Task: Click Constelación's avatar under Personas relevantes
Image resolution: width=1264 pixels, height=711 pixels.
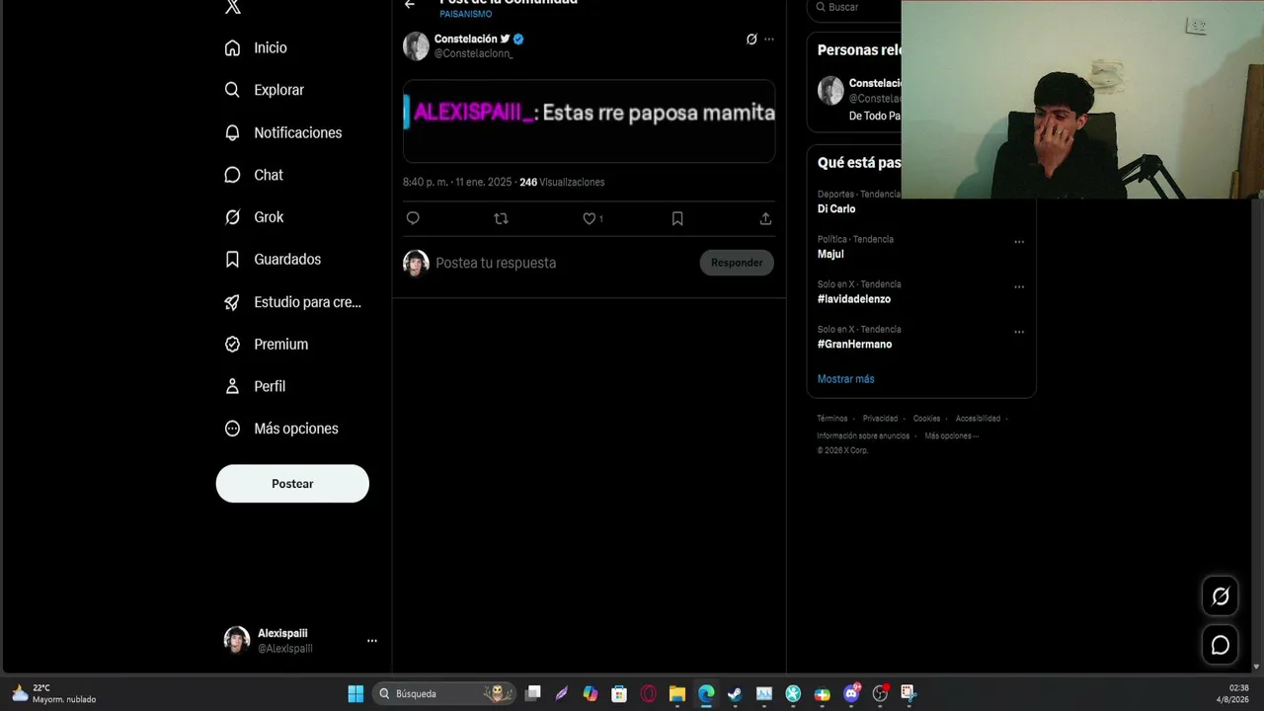Action: (830, 90)
